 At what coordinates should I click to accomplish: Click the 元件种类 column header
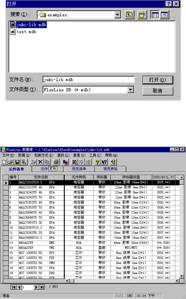pyautogui.click(x=79, y=177)
